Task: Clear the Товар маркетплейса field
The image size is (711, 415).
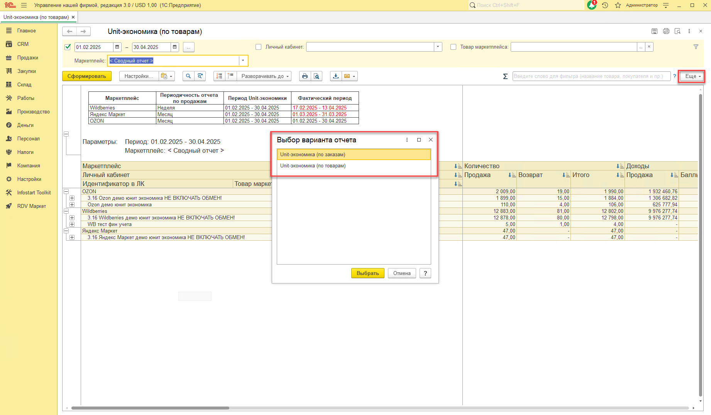Action: pyautogui.click(x=649, y=47)
